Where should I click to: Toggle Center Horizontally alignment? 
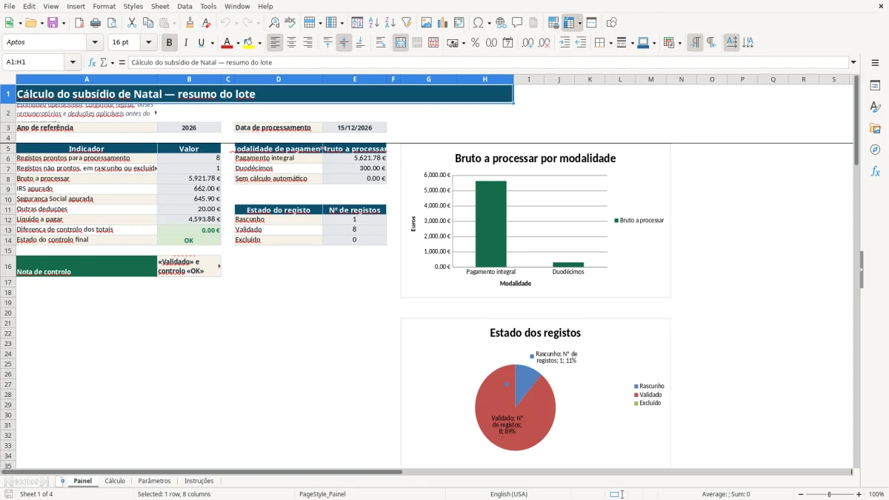291,43
